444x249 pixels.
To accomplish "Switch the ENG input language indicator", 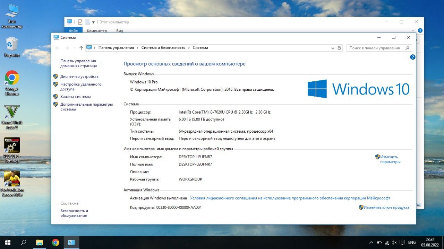I will tap(412, 242).
